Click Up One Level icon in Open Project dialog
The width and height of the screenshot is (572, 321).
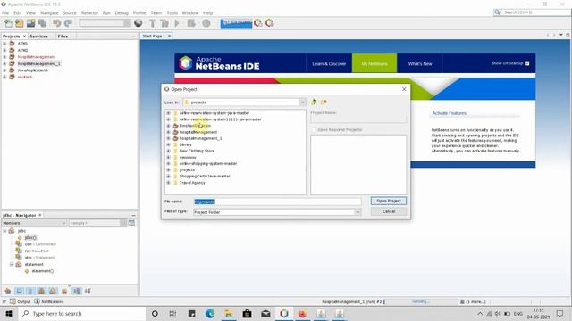click(x=314, y=103)
